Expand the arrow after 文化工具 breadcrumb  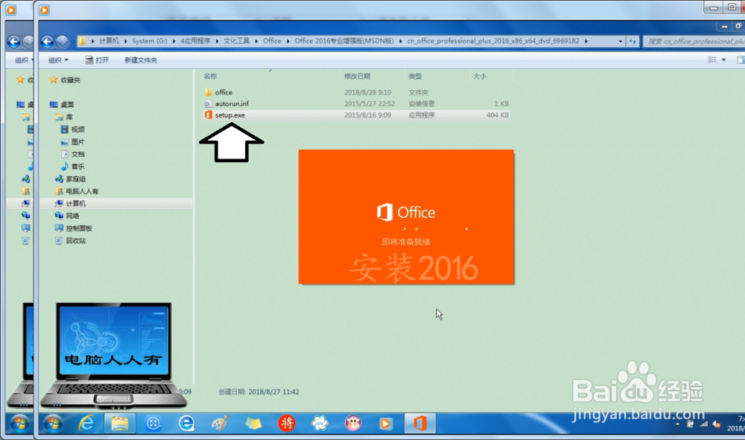click(256, 41)
